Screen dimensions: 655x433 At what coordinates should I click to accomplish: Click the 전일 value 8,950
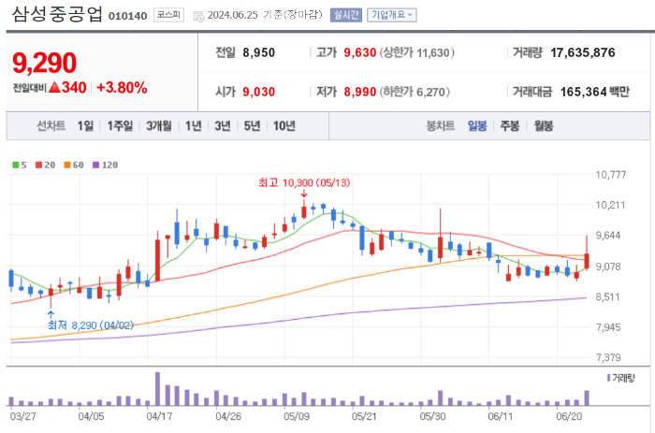pos(259,52)
